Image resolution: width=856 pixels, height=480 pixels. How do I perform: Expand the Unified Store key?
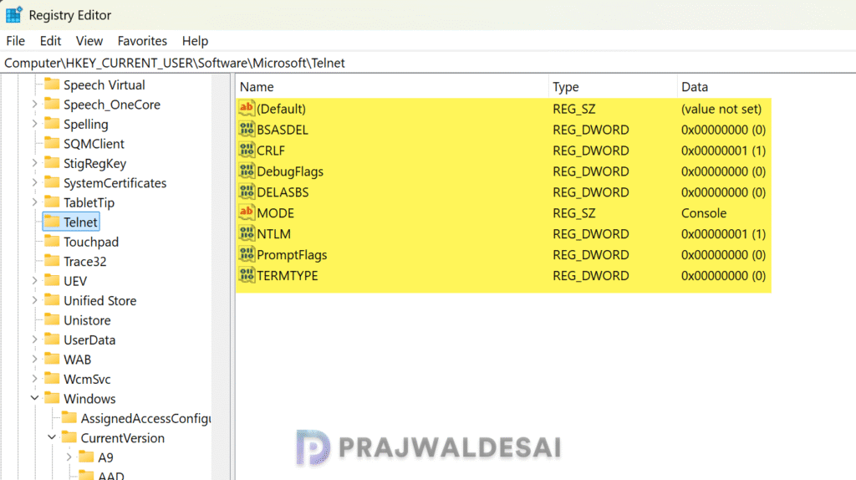tap(34, 300)
